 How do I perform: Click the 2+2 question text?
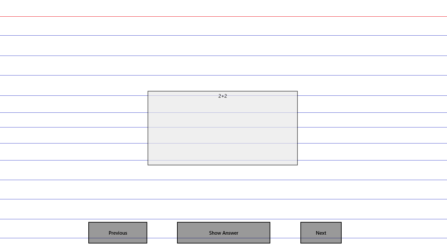point(223,96)
